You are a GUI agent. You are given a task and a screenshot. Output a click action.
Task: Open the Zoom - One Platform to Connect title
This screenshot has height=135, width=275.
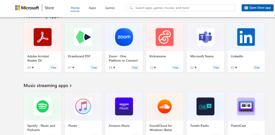(123, 59)
